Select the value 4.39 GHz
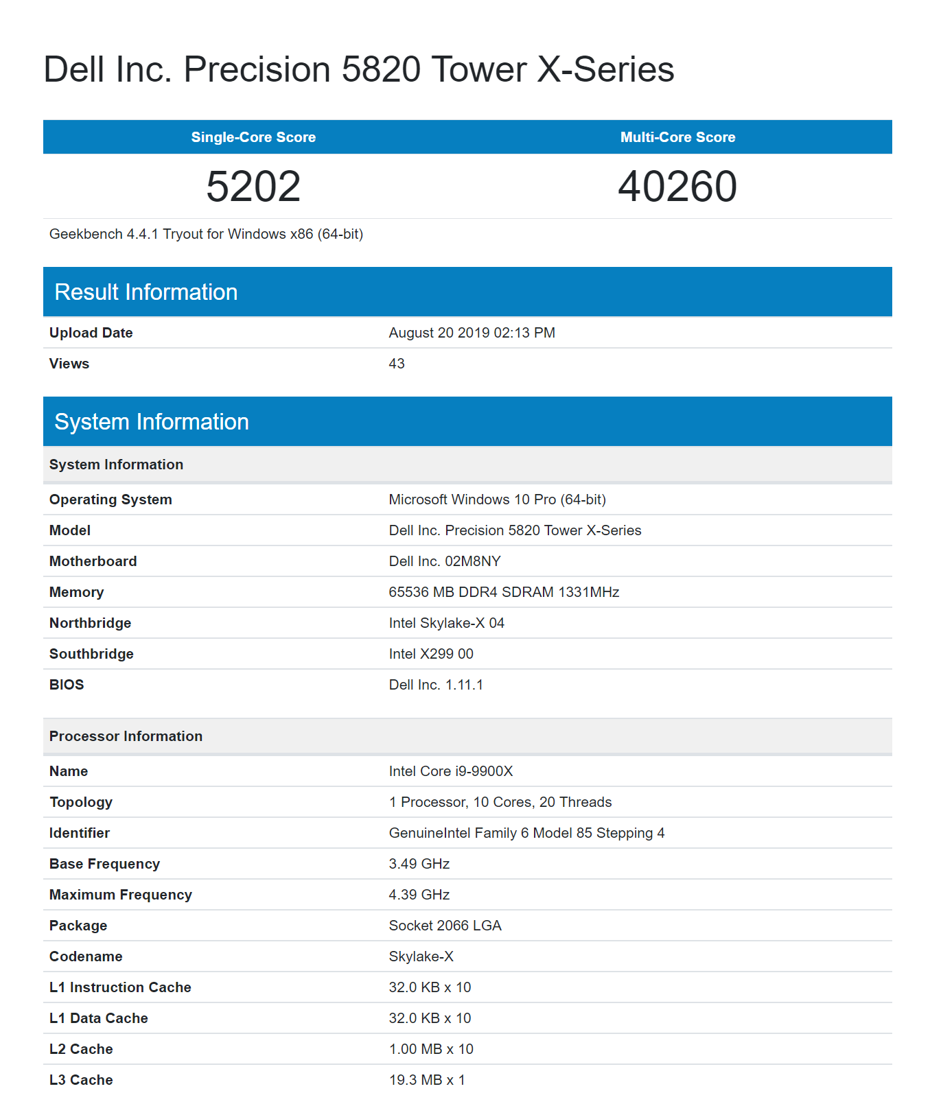This screenshot has height=1104, width=930. coord(419,895)
